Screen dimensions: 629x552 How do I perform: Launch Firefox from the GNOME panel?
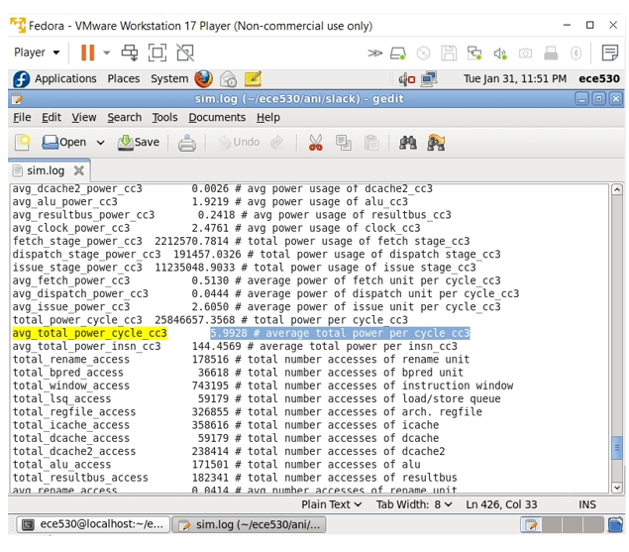(203, 78)
